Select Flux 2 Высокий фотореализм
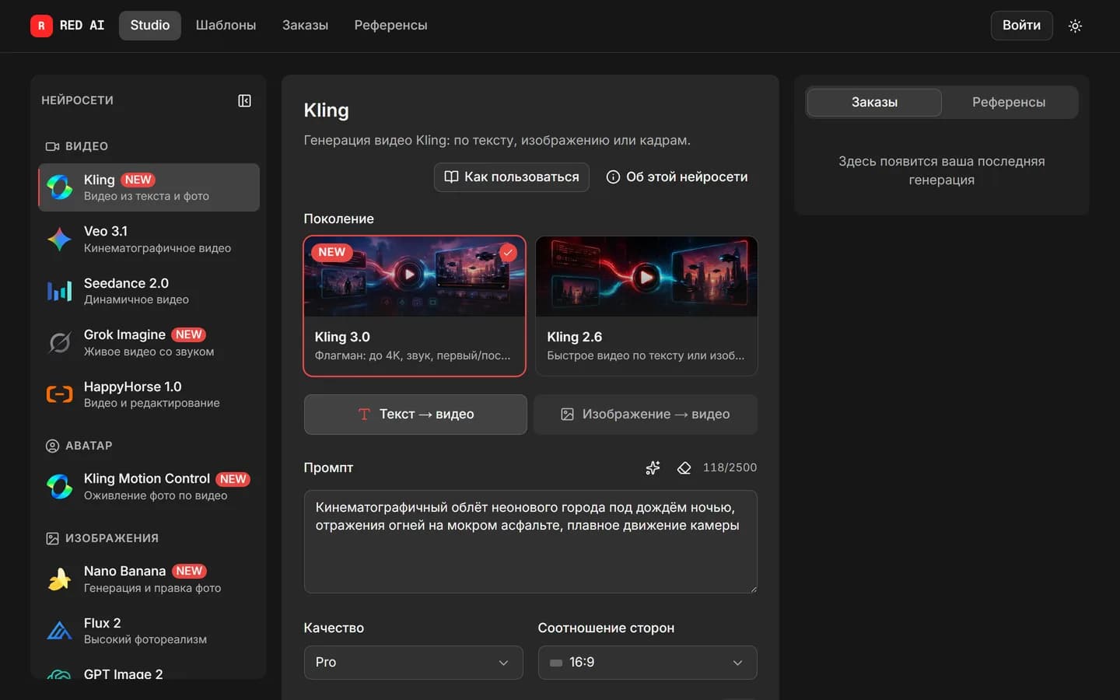The width and height of the screenshot is (1120, 700). (x=149, y=631)
